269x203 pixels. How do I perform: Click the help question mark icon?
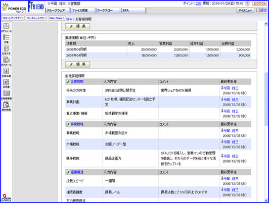[x=247, y=4]
